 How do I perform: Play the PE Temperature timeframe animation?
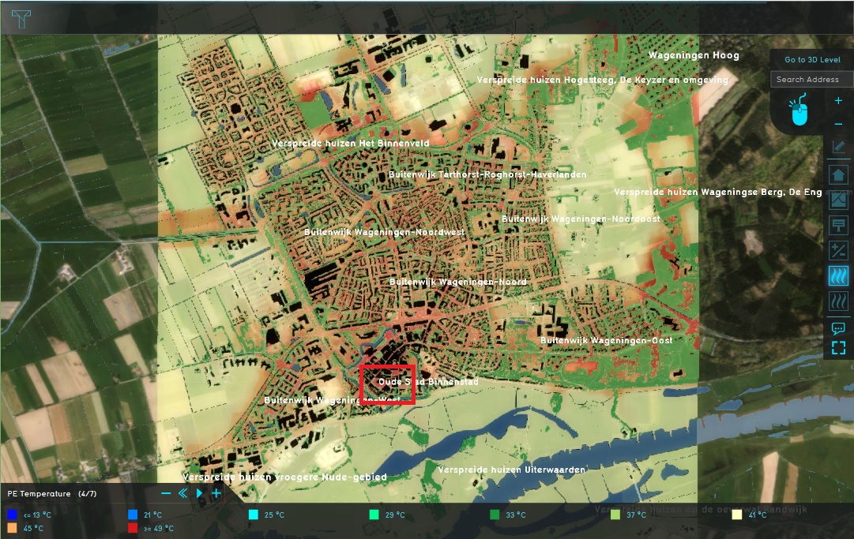[199, 493]
